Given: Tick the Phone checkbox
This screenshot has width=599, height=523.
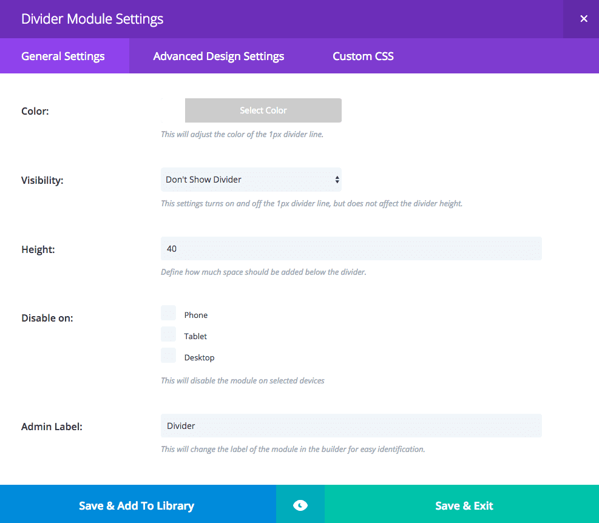Looking at the screenshot, I should [169, 313].
